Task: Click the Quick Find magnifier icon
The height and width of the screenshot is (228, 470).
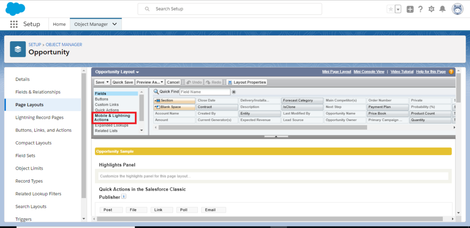Action: 156,91
